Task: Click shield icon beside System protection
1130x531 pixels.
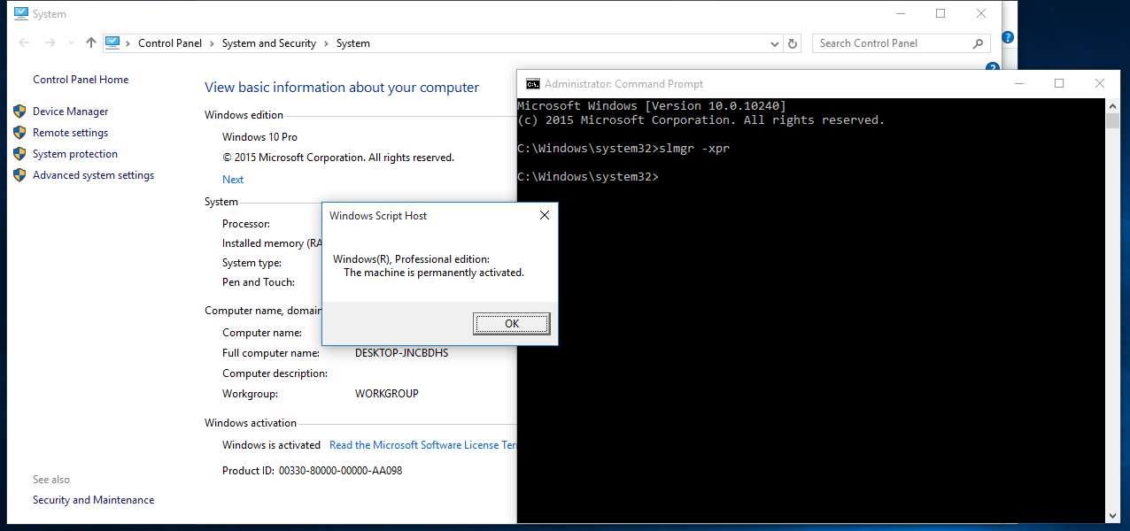Action: [x=19, y=154]
